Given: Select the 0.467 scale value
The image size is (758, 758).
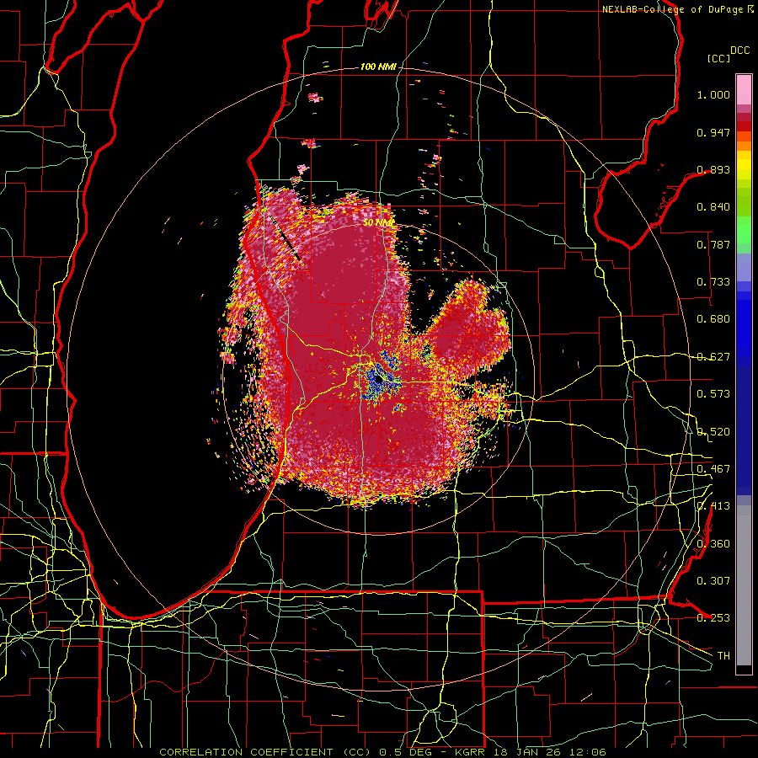Looking at the screenshot, I should point(713,469).
